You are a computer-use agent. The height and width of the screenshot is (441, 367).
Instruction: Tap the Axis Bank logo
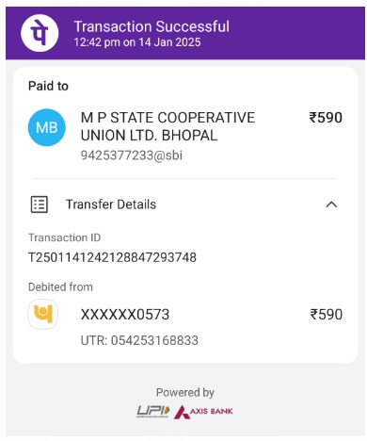pos(203,412)
